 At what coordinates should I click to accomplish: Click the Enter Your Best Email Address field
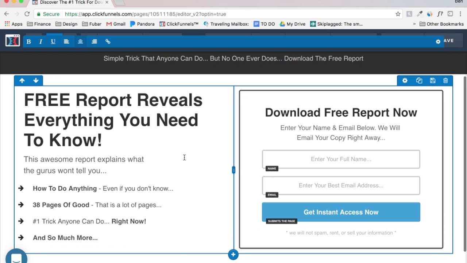[341, 186]
